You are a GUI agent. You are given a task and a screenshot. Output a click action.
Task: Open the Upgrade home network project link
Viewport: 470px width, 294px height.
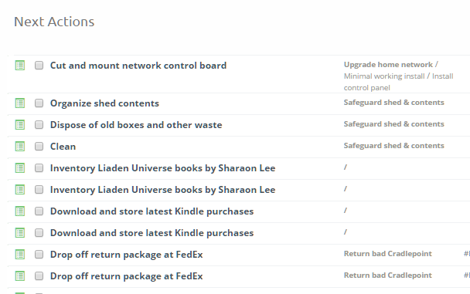(x=388, y=65)
